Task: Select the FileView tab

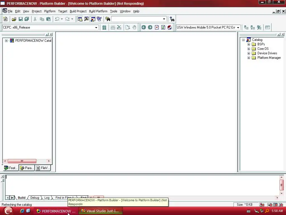Action: pyautogui.click(x=43, y=168)
